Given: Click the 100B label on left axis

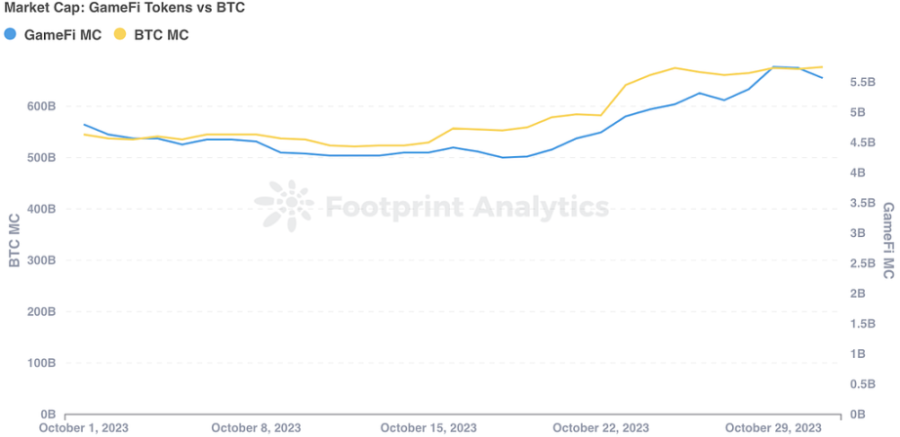Looking at the screenshot, I should tap(40, 364).
